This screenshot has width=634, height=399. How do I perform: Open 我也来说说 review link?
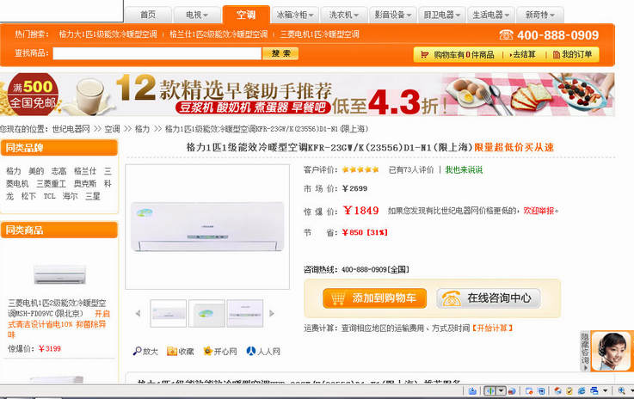(x=464, y=169)
